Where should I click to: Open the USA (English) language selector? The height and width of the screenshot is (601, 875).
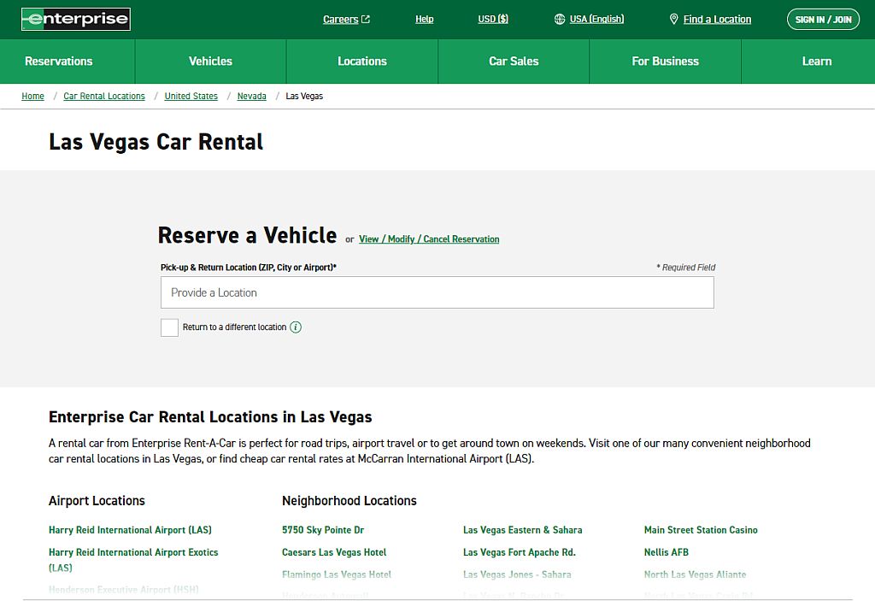coord(596,19)
